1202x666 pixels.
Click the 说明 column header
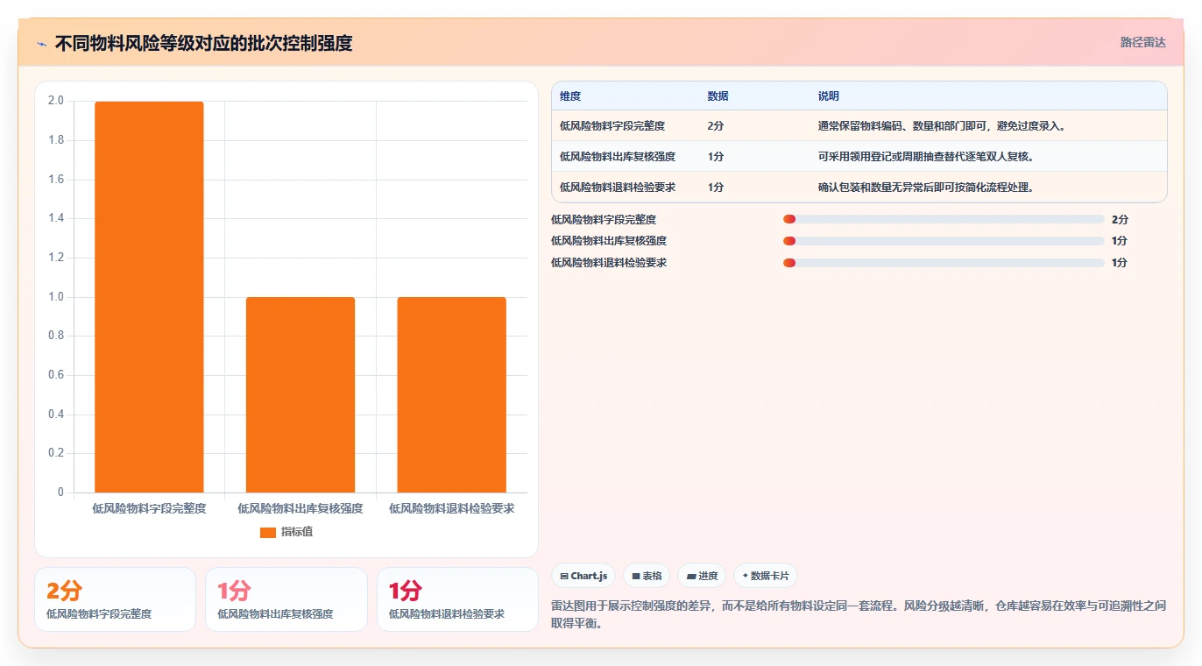828,96
